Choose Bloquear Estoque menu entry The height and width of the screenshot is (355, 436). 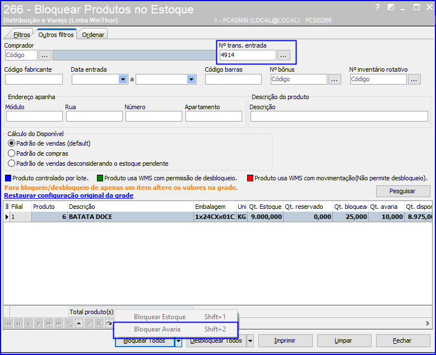[x=176, y=317]
